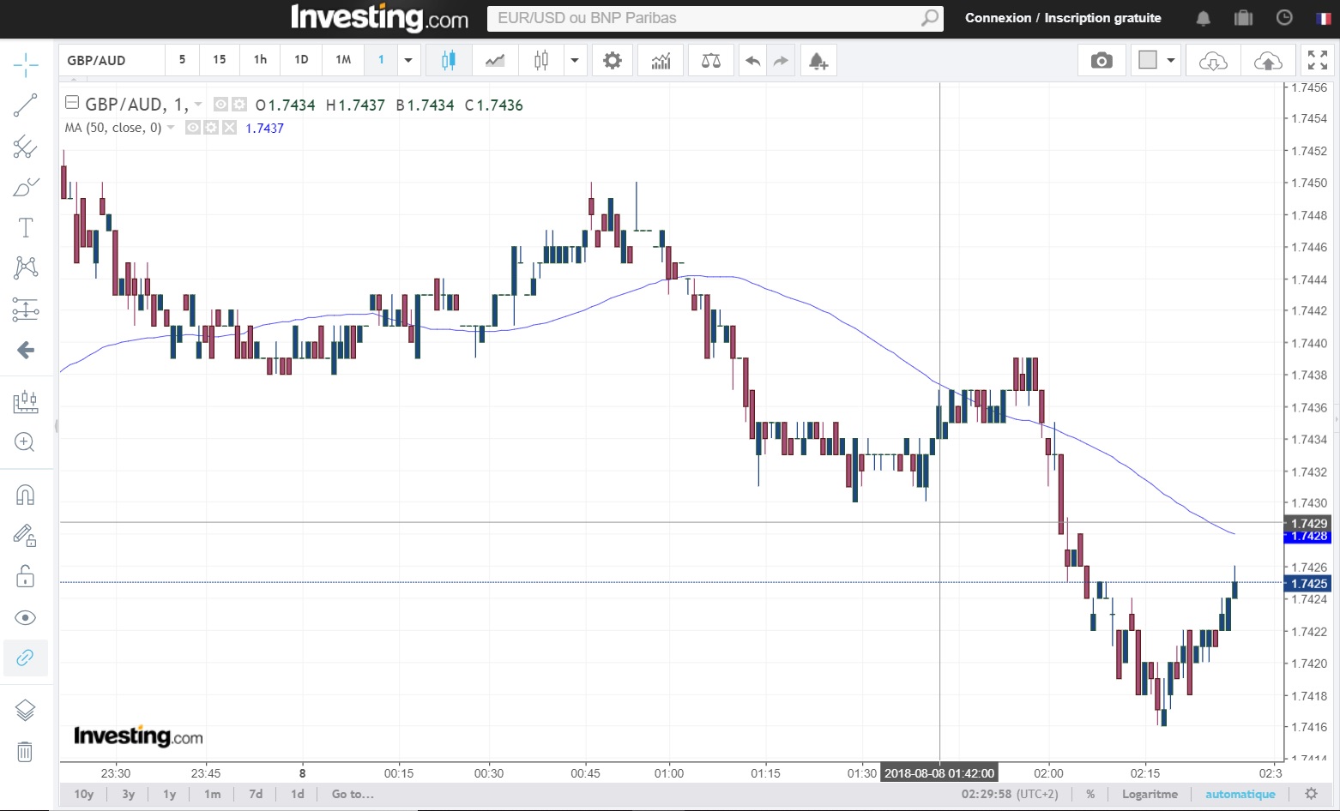
Task: Select the 7d date range
Action: [256, 794]
